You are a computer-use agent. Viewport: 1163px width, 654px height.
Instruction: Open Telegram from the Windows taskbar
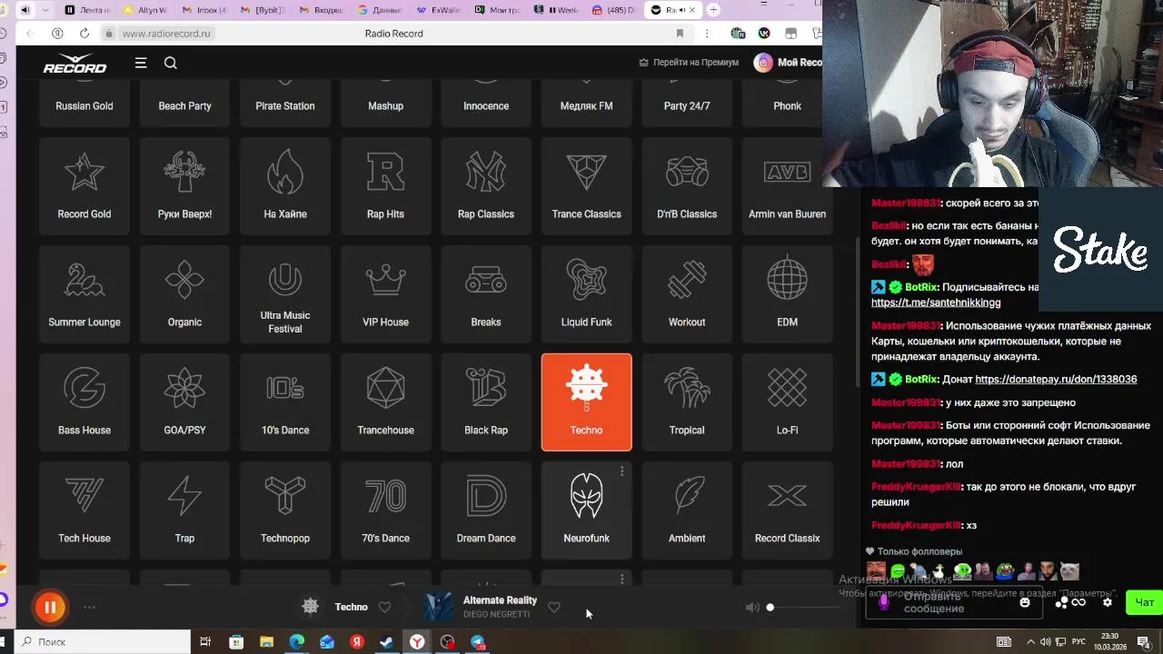click(x=477, y=642)
